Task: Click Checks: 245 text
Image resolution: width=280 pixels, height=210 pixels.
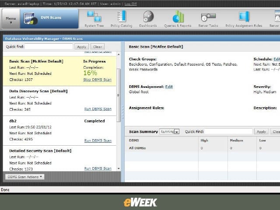Action: pos(20,109)
